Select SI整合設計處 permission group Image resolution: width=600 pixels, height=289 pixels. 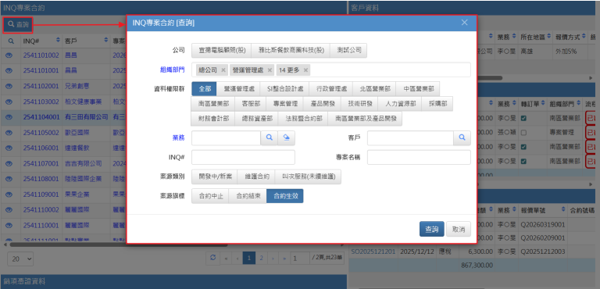pos(284,89)
